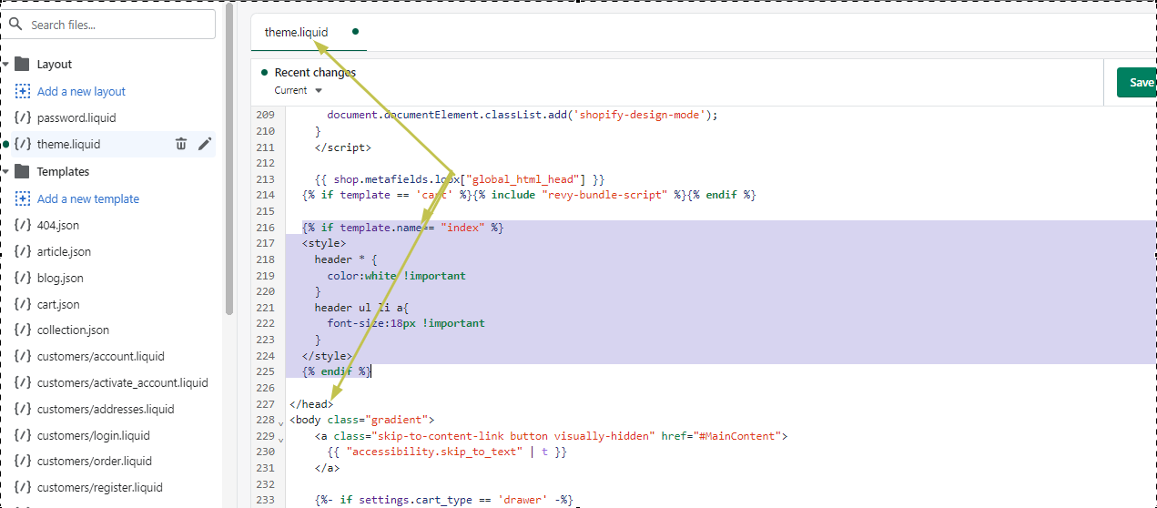Open customers/activate_account.liquid file
Image resolution: width=1157 pixels, height=508 pixels.
[x=123, y=382]
